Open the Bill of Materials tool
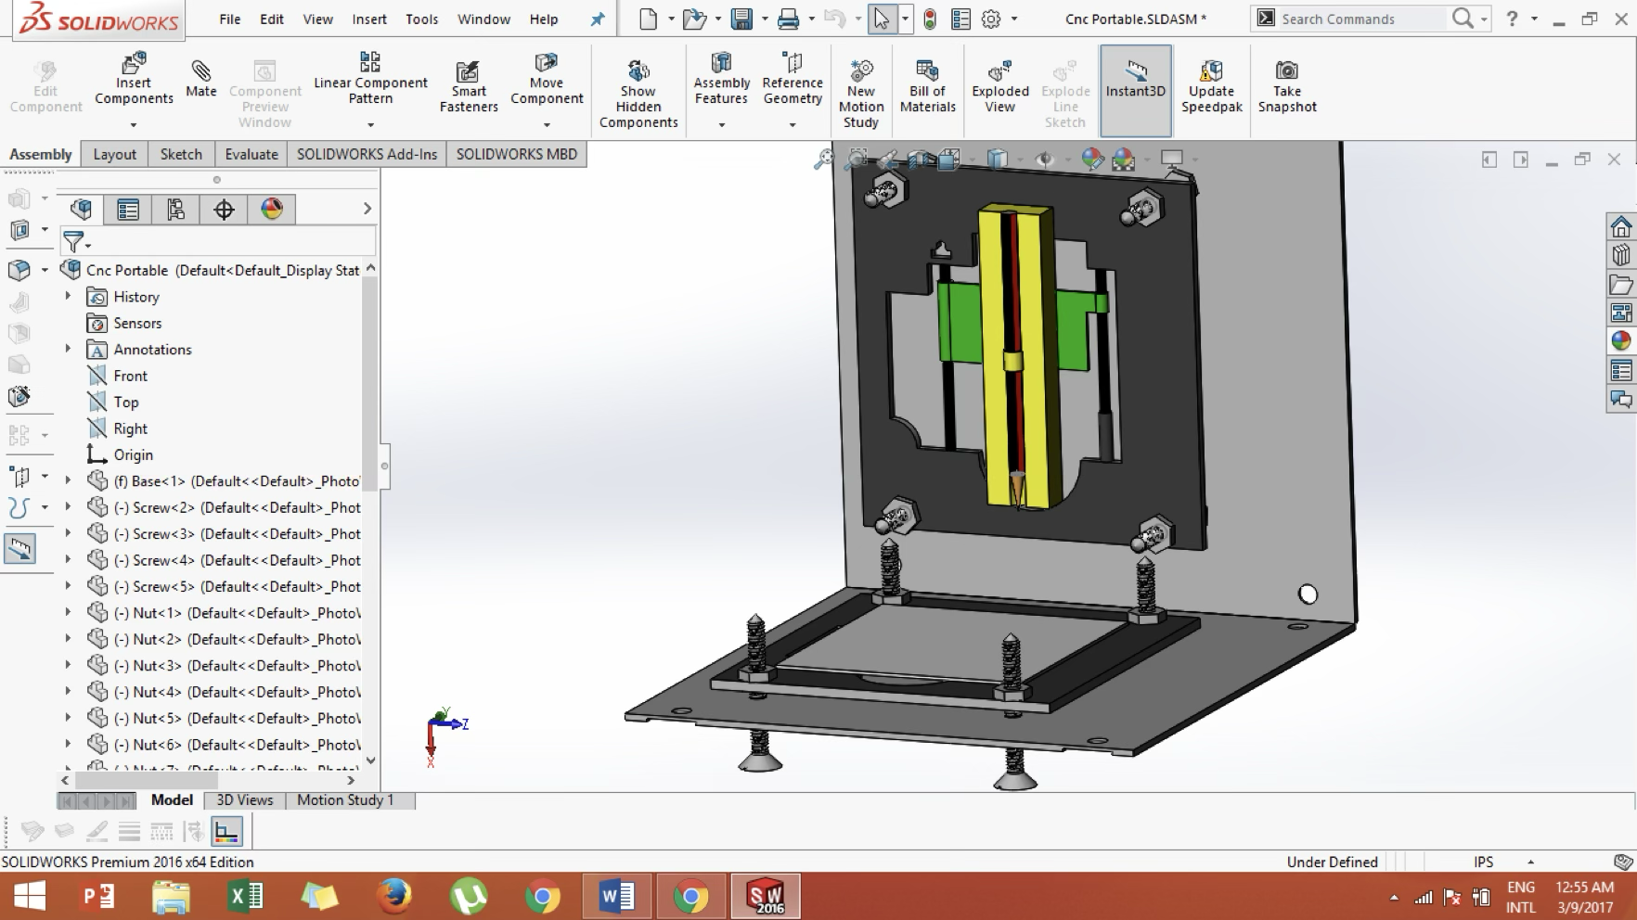Screen dimensions: 1637x920 [927, 83]
